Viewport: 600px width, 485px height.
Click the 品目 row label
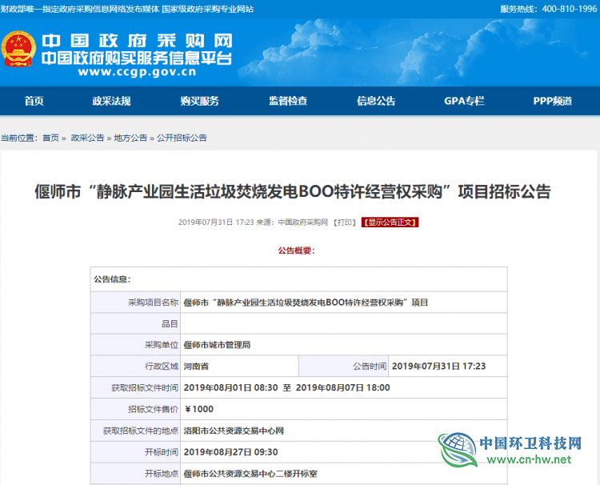pyautogui.click(x=170, y=324)
